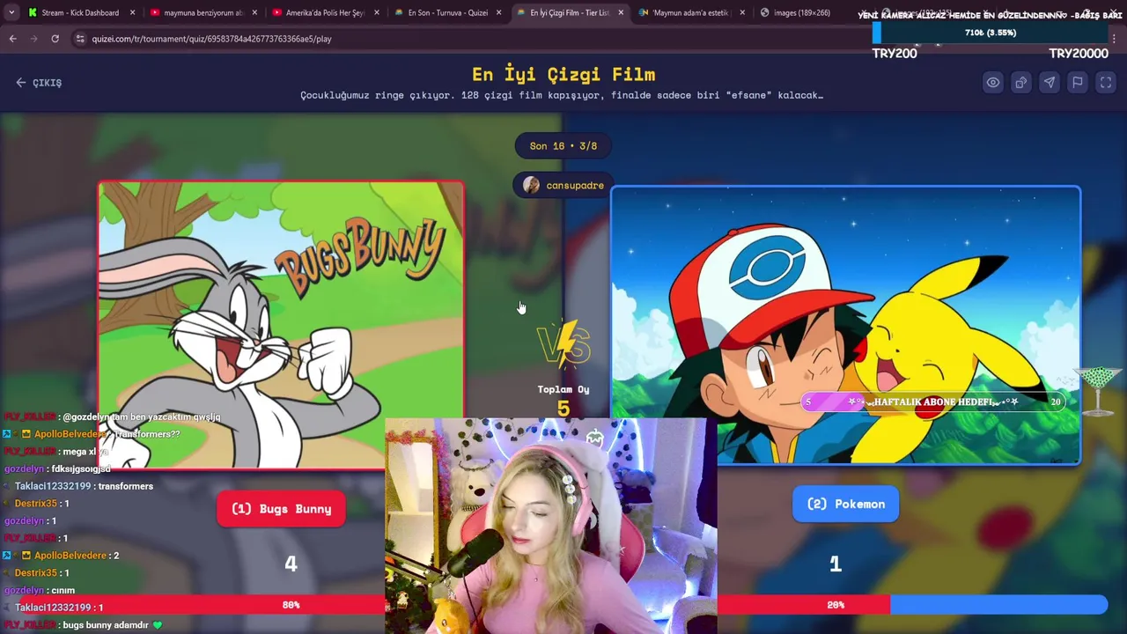This screenshot has height=634, width=1127.
Task: Open the tab search dropdown arrow
Action: point(11,12)
